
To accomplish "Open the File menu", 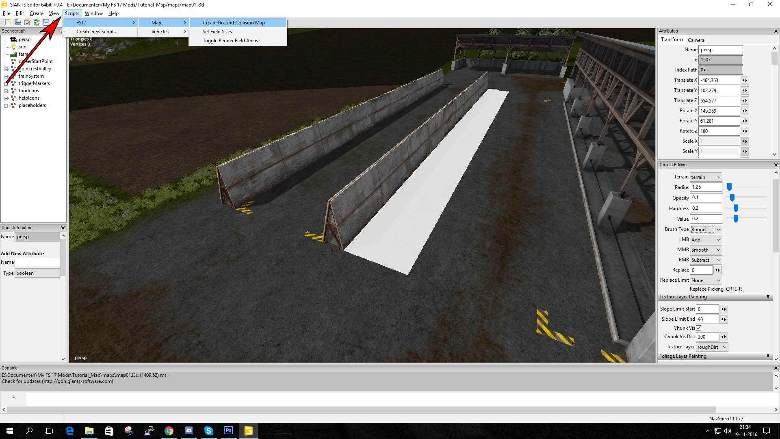I will click(6, 13).
